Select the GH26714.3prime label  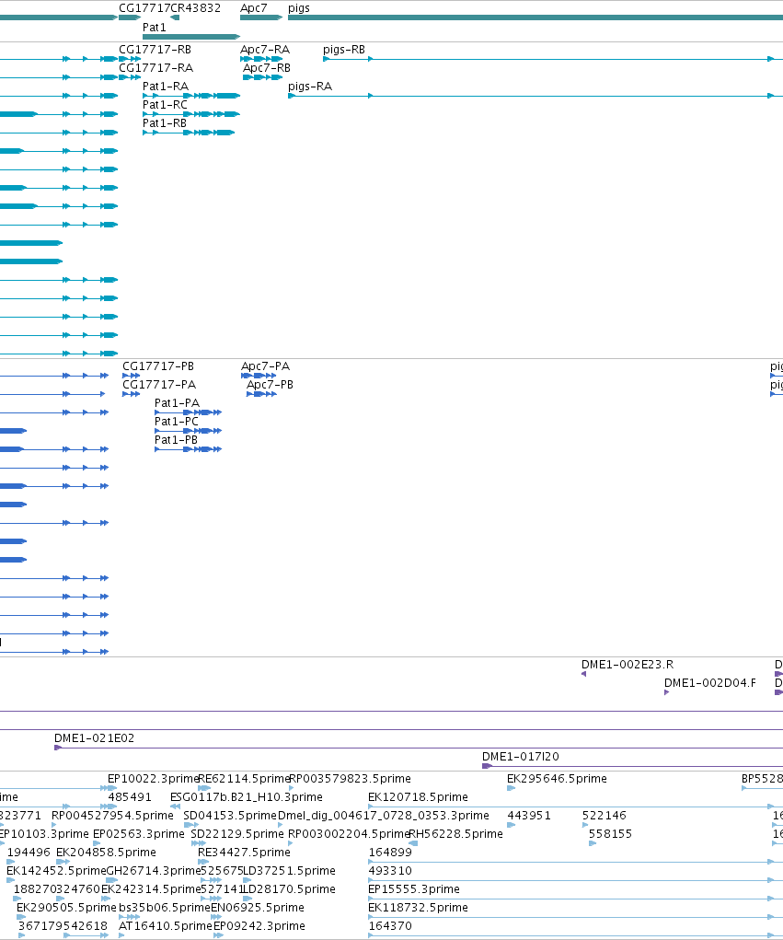154,871
